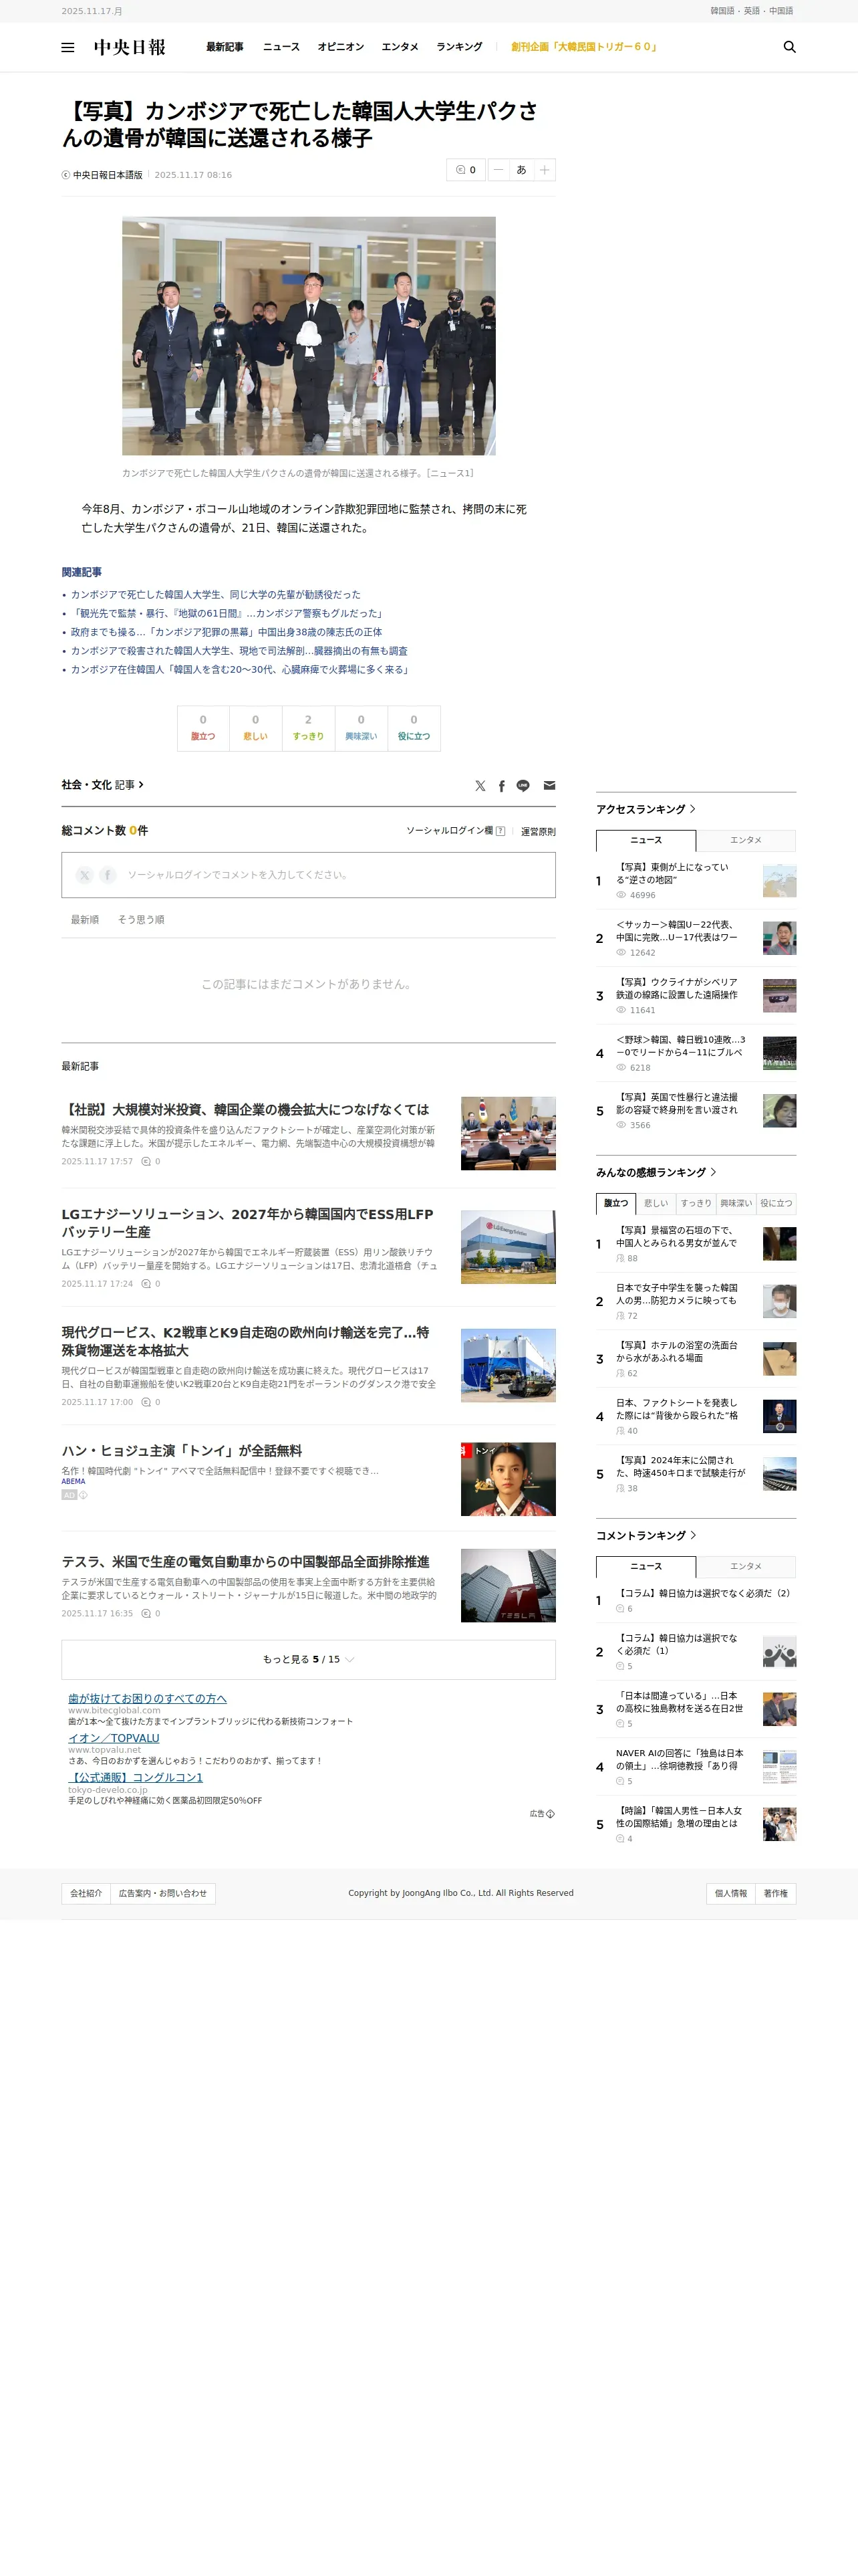Open テスラ article thumbnail
The width and height of the screenshot is (858, 2576).
(509, 1586)
